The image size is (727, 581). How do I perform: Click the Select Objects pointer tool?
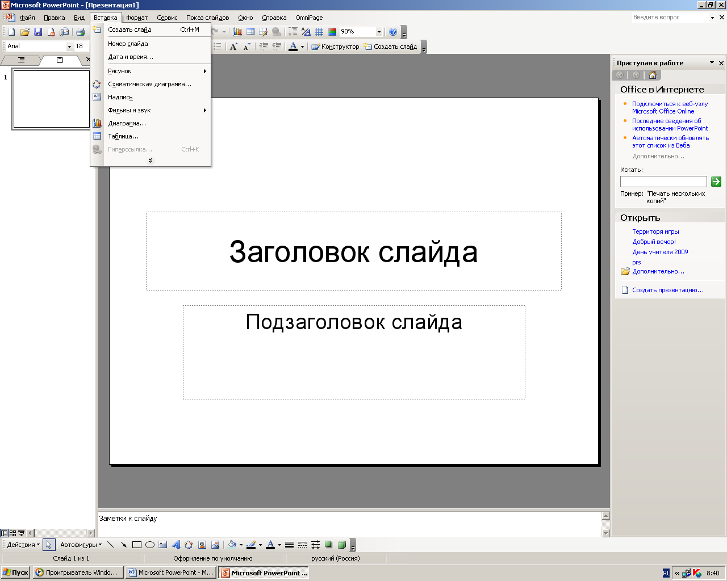click(x=49, y=545)
